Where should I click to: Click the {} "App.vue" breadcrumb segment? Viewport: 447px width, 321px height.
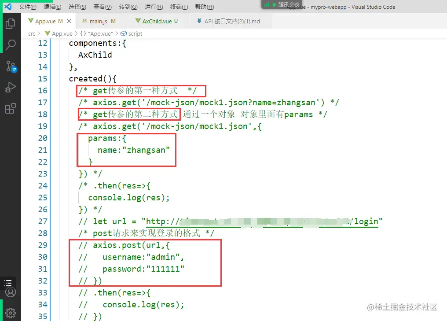coord(97,33)
